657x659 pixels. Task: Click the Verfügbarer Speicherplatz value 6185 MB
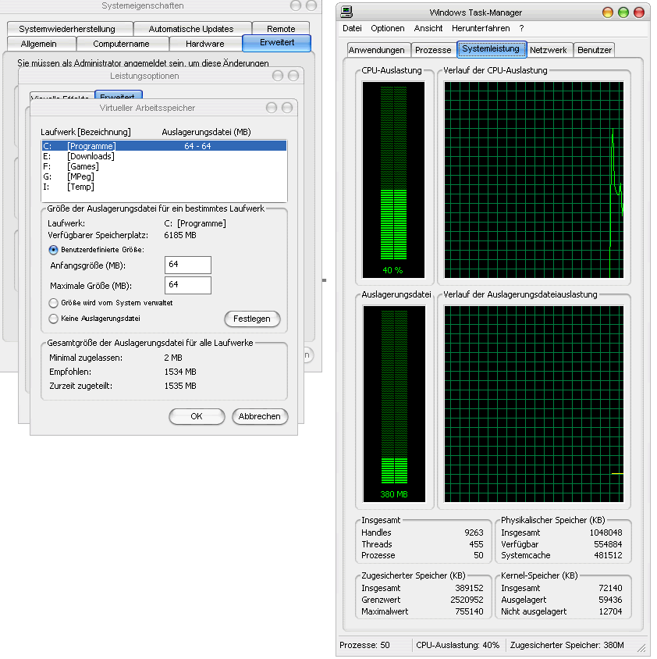(x=180, y=235)
